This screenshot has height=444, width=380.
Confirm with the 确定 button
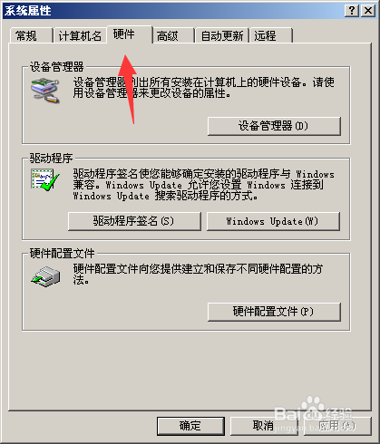tap(190, 426)
